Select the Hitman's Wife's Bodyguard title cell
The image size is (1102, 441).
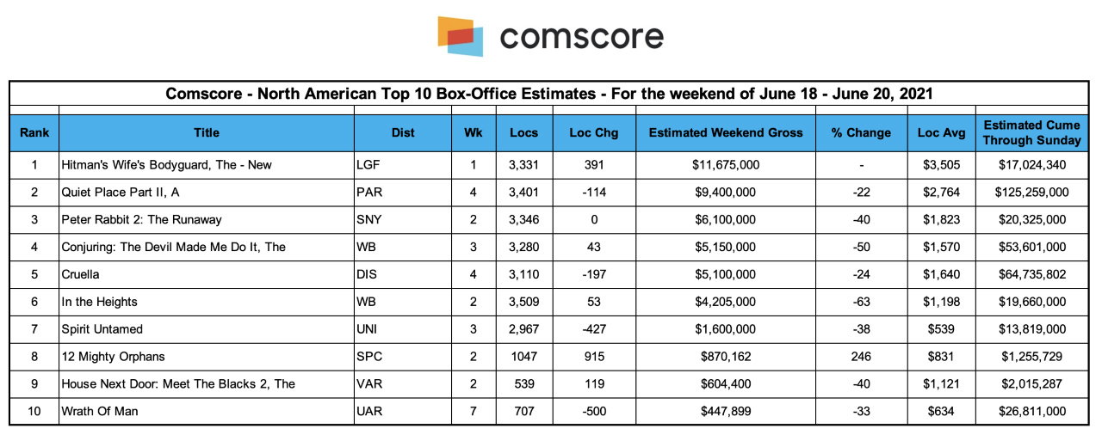pyautogui.click(x=207, y=164)
